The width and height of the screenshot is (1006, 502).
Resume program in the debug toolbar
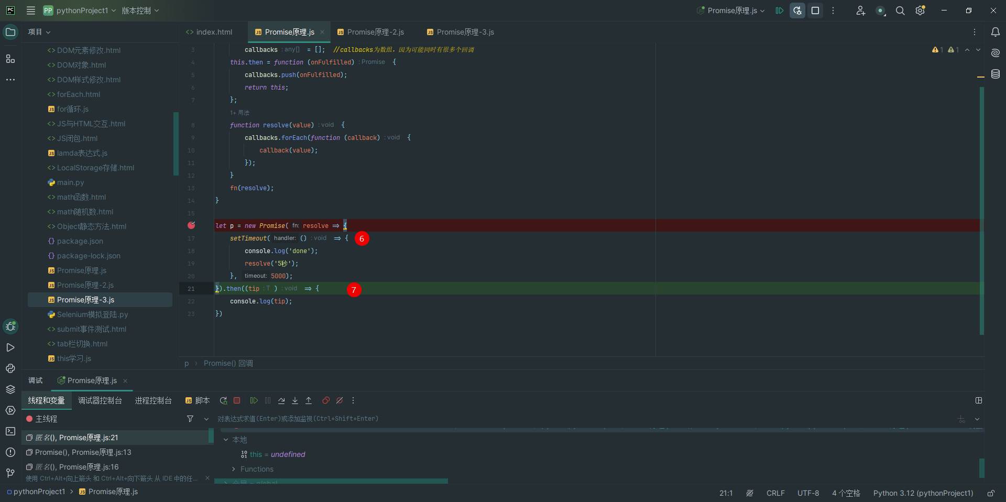254,400
